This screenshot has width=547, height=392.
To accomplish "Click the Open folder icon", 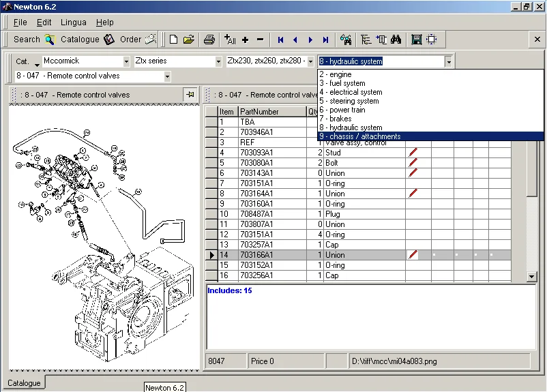I will [189, 40].
